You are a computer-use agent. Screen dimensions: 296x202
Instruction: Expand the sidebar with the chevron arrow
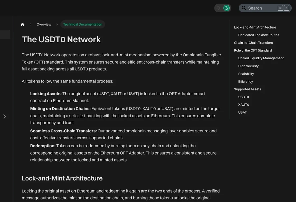click(5, 116)
